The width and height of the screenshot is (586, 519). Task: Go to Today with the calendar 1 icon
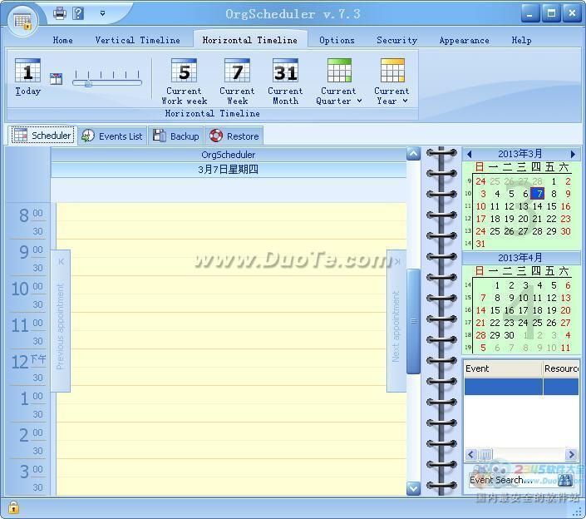pyautogui.click(x=27, y=77)
